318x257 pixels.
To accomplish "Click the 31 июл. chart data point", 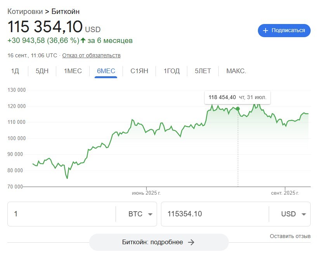I will click(x=238, y=109).
